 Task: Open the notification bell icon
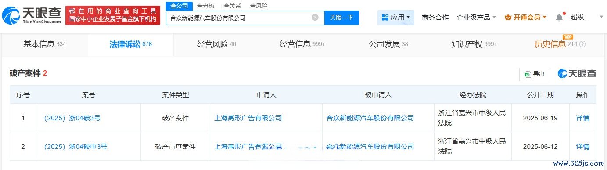559,18
